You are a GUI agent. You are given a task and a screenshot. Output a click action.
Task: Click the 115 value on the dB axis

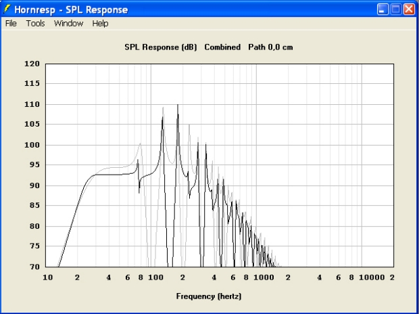pyautogui.click(x=32, y=83)
